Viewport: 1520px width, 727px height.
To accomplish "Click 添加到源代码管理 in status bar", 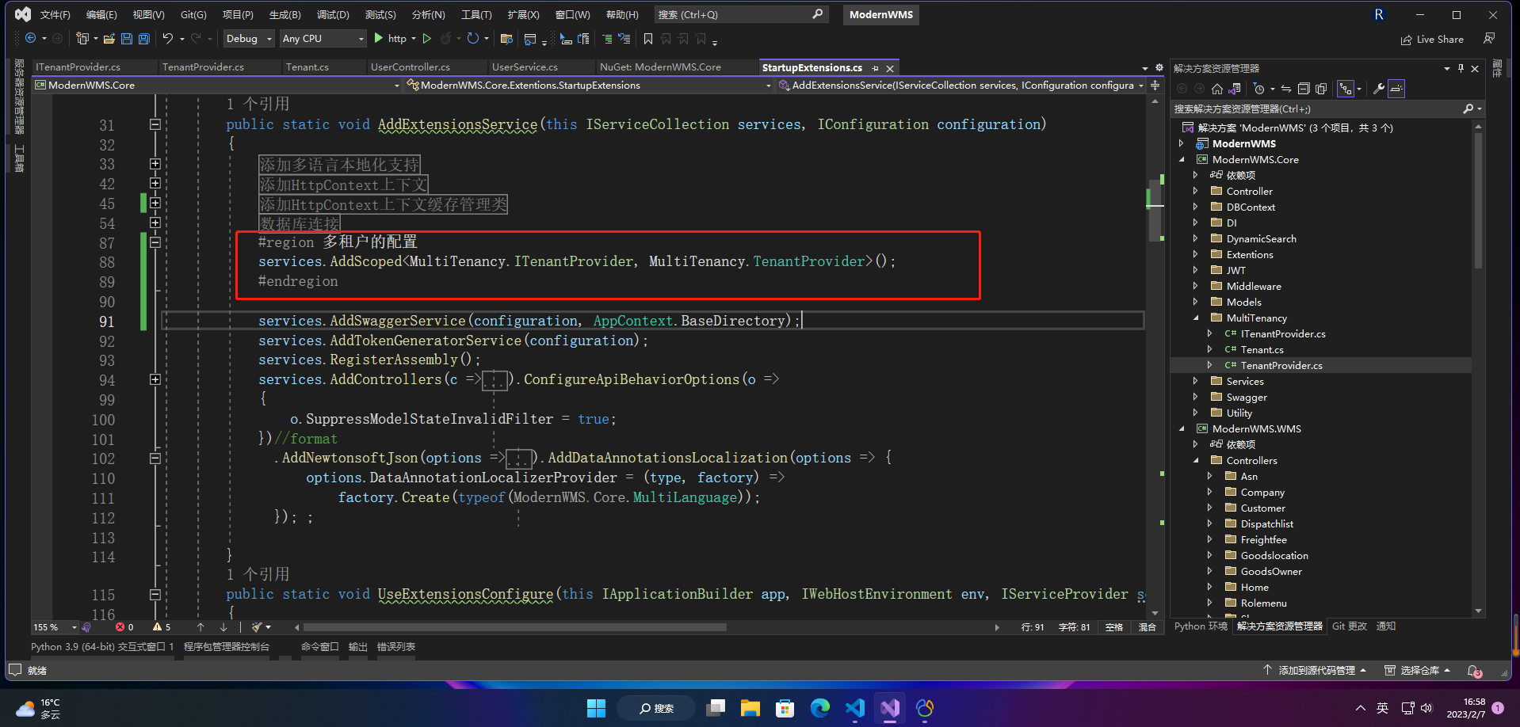I will [1314, 670].
